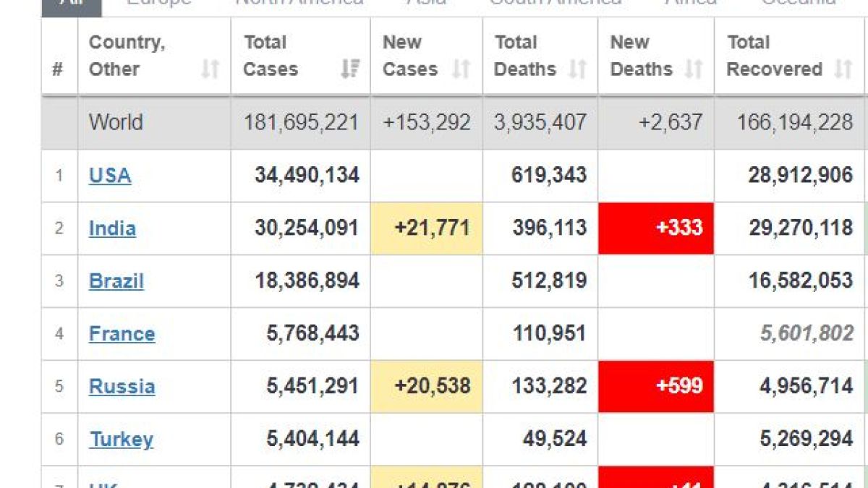Sort by Total Recovered arrows icon
Viewport: 868px width, 488px height.
tap(843, 69)
